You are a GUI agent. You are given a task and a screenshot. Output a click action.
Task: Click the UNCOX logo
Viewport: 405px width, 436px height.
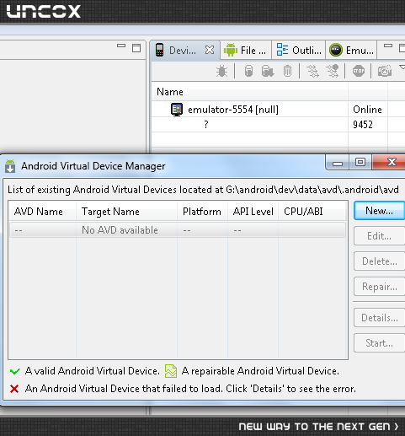[x=44, y=12]
